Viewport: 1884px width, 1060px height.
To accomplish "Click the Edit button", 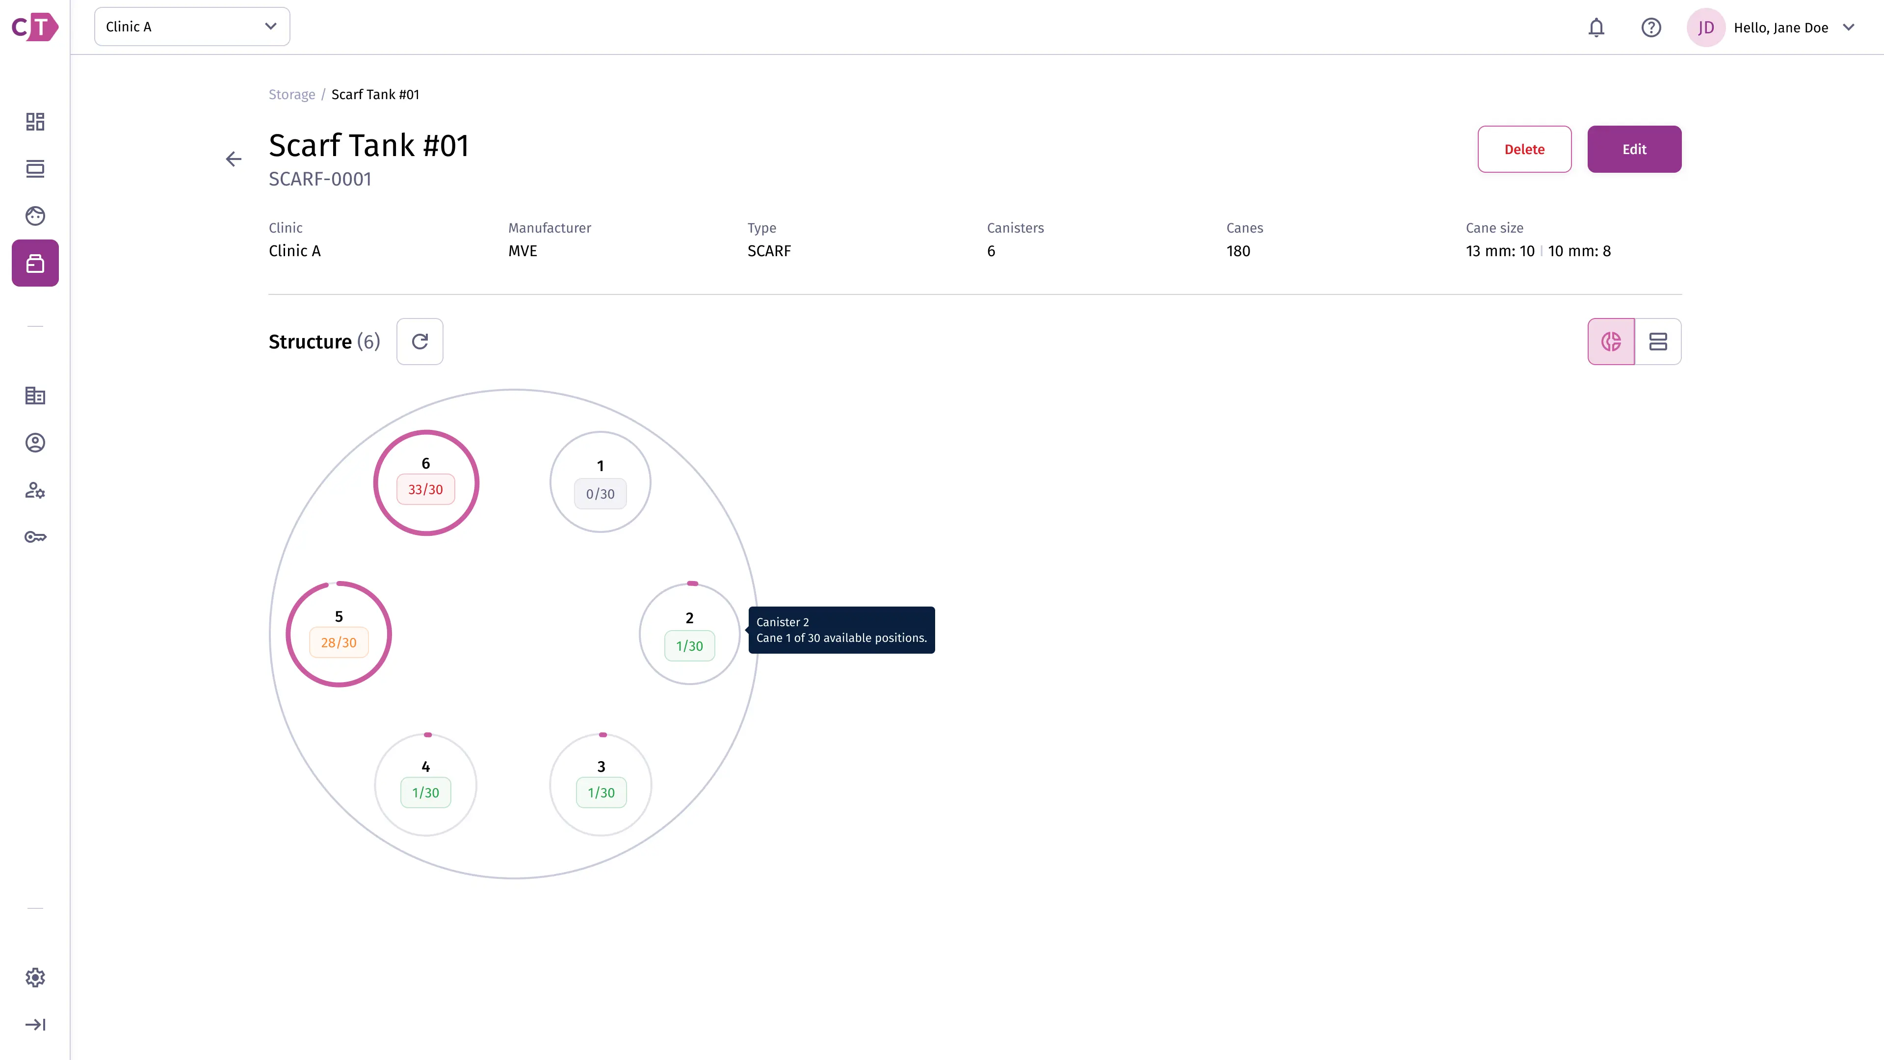I will coord(1634,149).
